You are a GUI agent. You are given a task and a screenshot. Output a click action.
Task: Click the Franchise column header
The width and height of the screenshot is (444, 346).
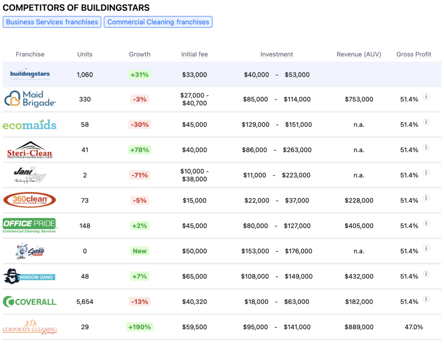pos(30,54)
